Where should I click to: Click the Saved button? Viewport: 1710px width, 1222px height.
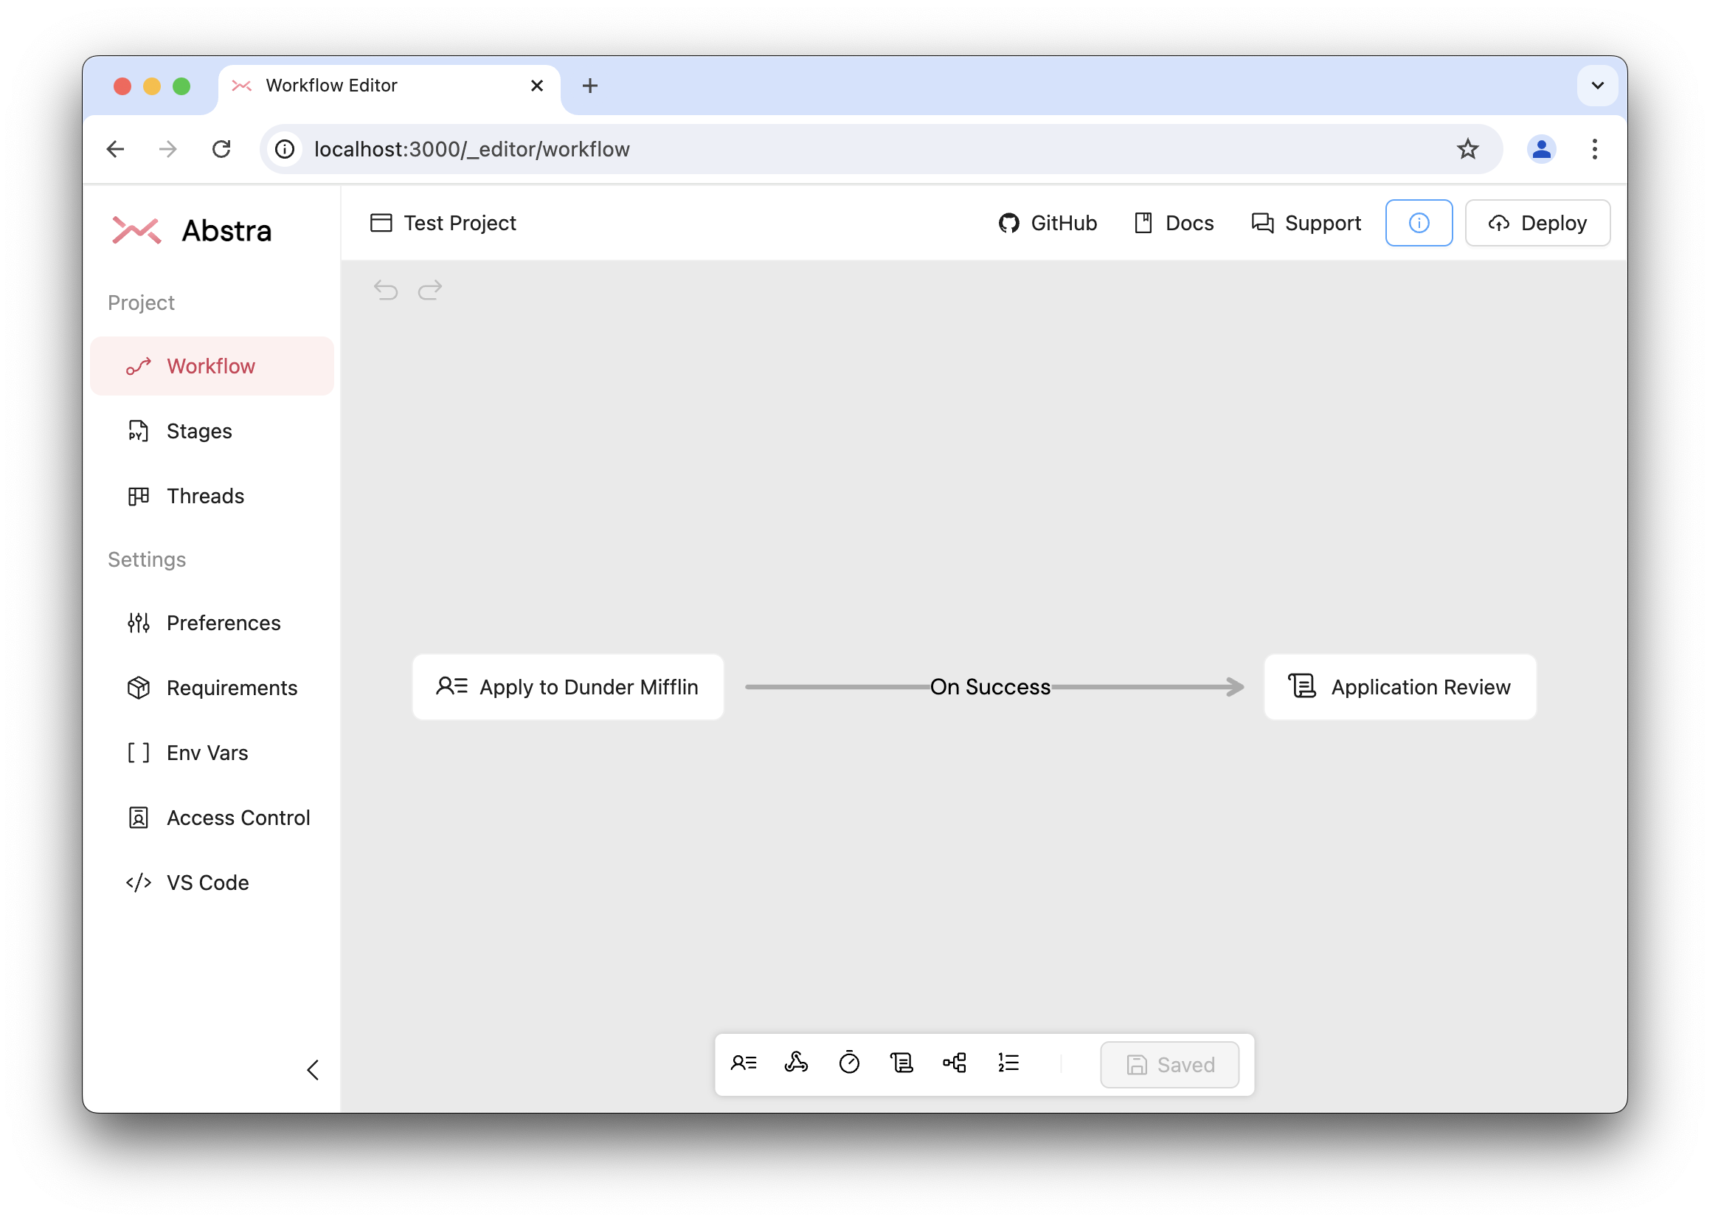[1170, 1065]
